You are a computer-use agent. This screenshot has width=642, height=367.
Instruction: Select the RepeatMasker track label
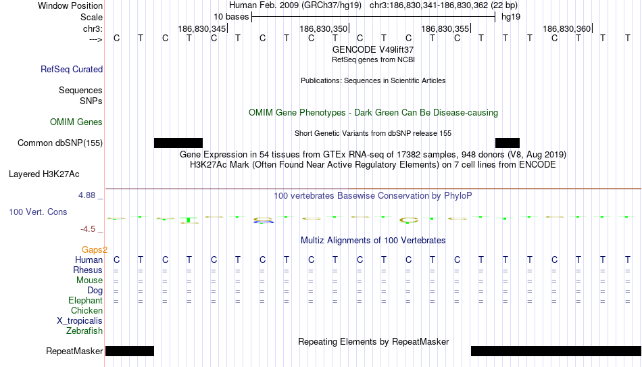coord(74,351)
